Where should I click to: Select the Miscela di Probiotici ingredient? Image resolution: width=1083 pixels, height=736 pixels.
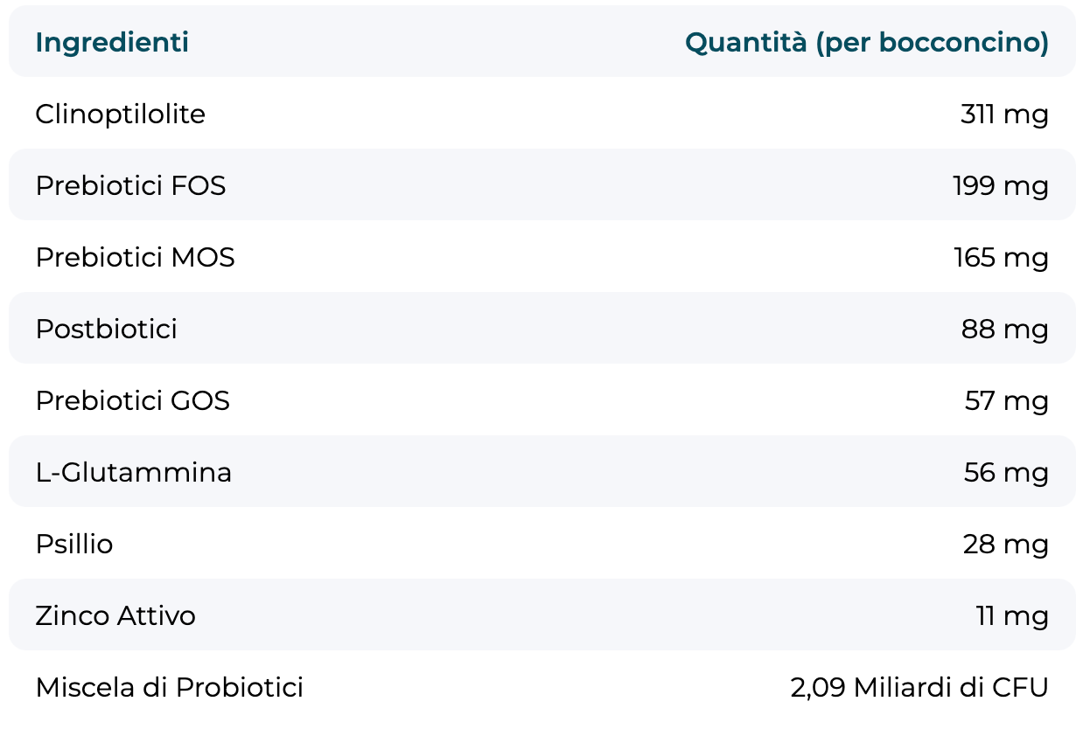169,687
